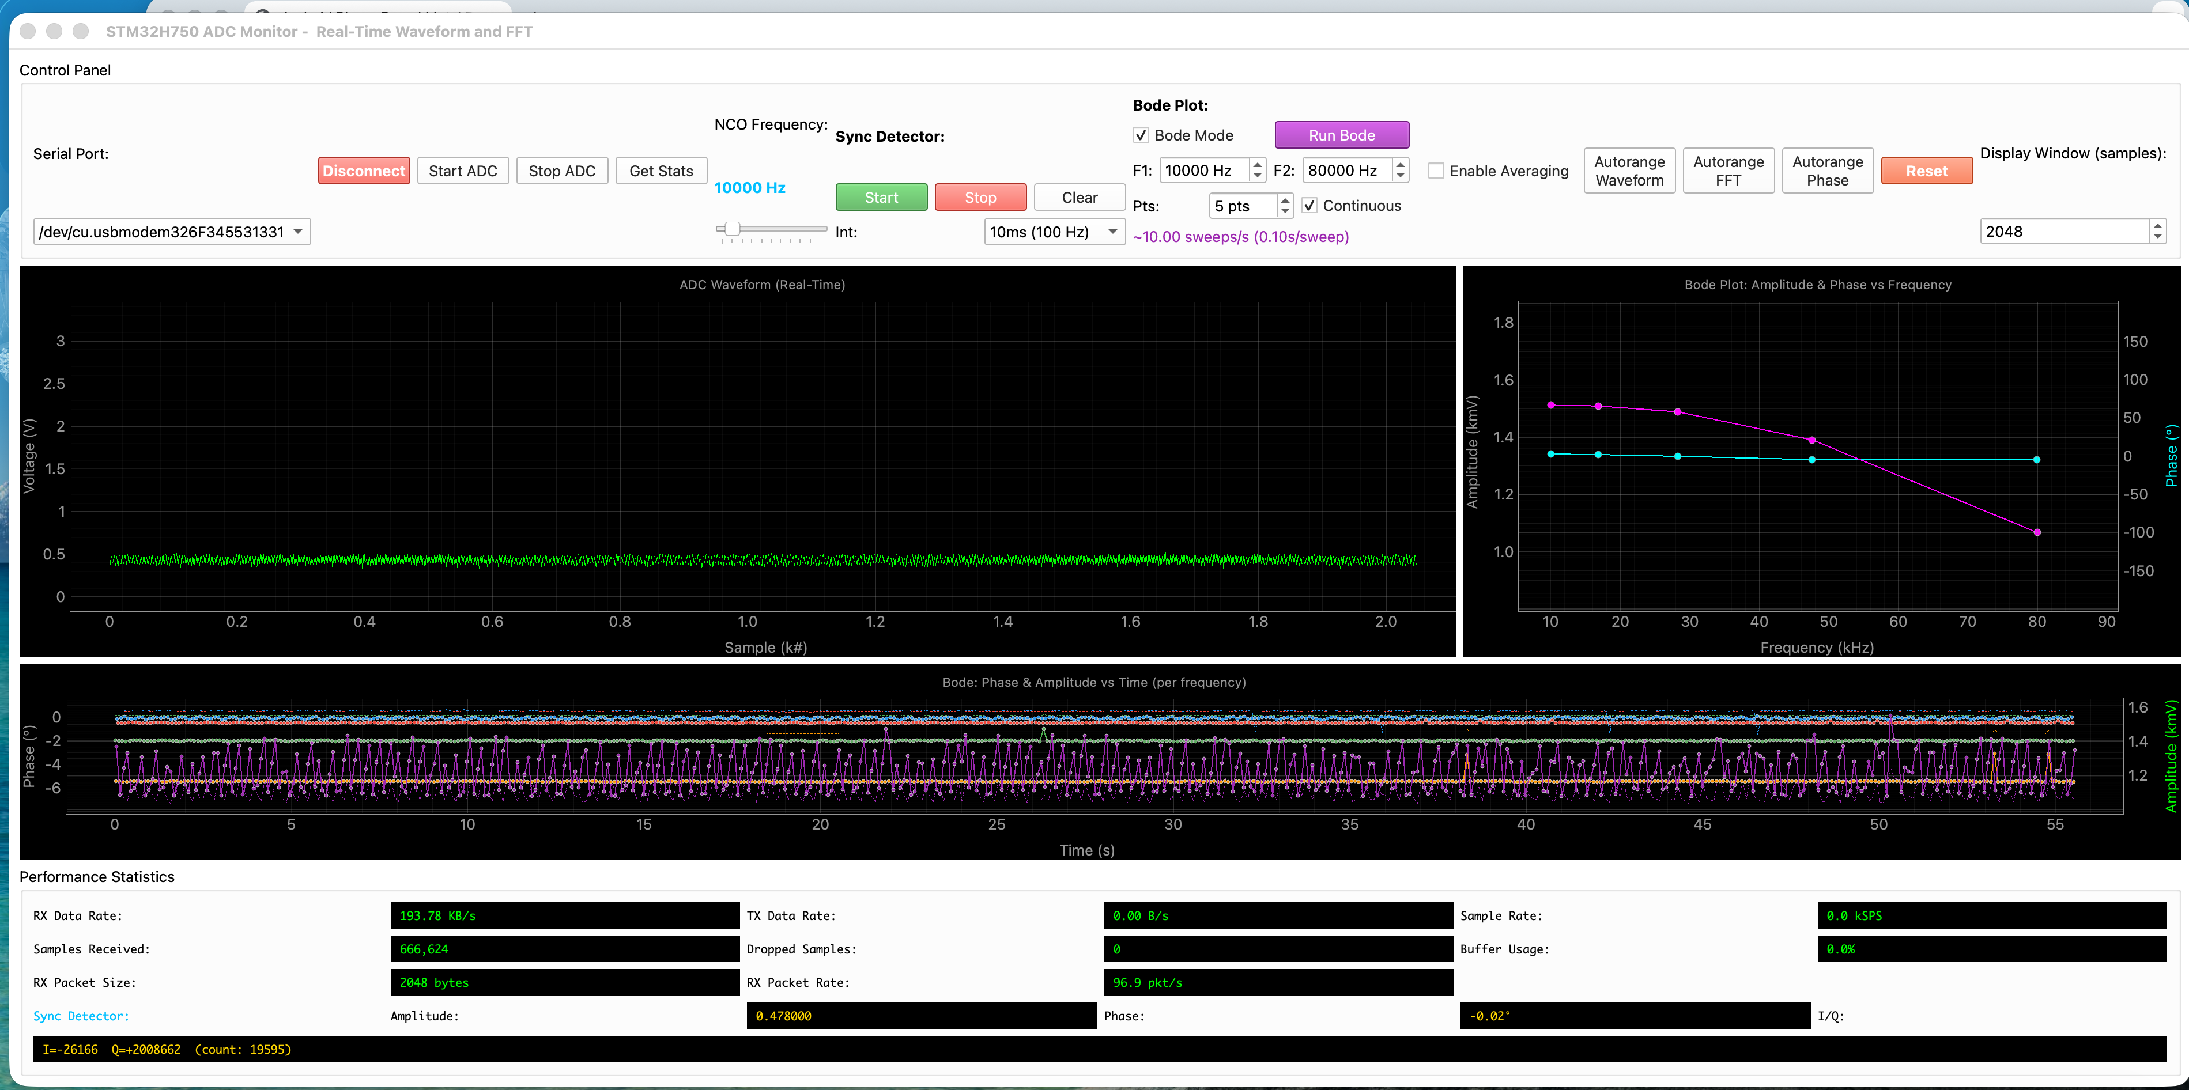
Task: Open the serial port dropdown
Action: 172,232
